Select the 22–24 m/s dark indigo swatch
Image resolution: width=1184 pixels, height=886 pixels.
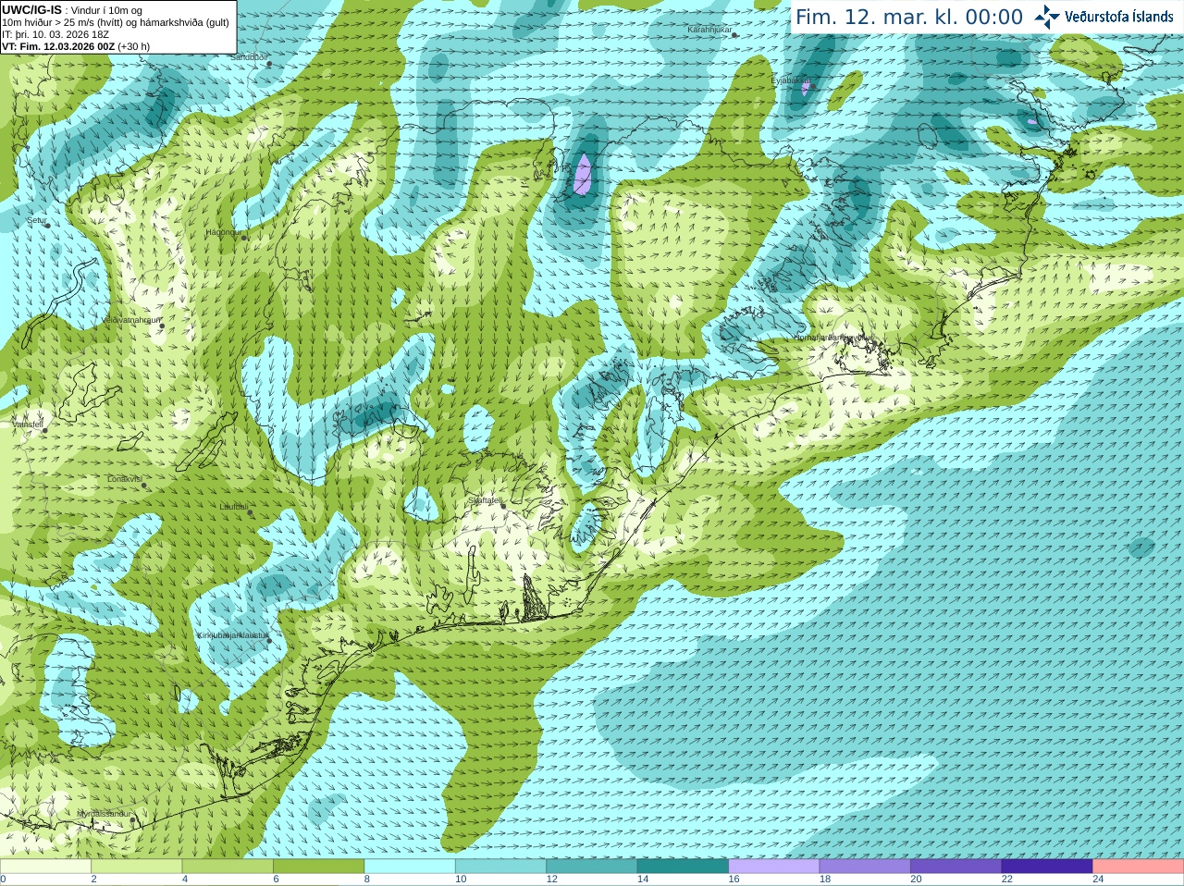tap(1047, 867)
